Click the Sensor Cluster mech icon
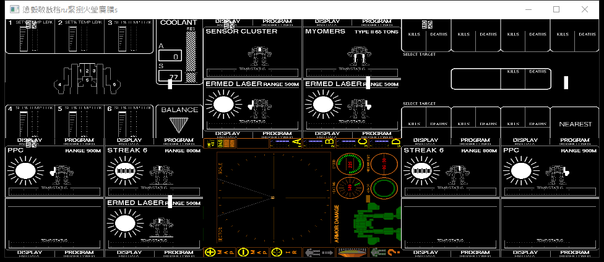This screenshot has width=604, height=262. (x=260, y=56)
